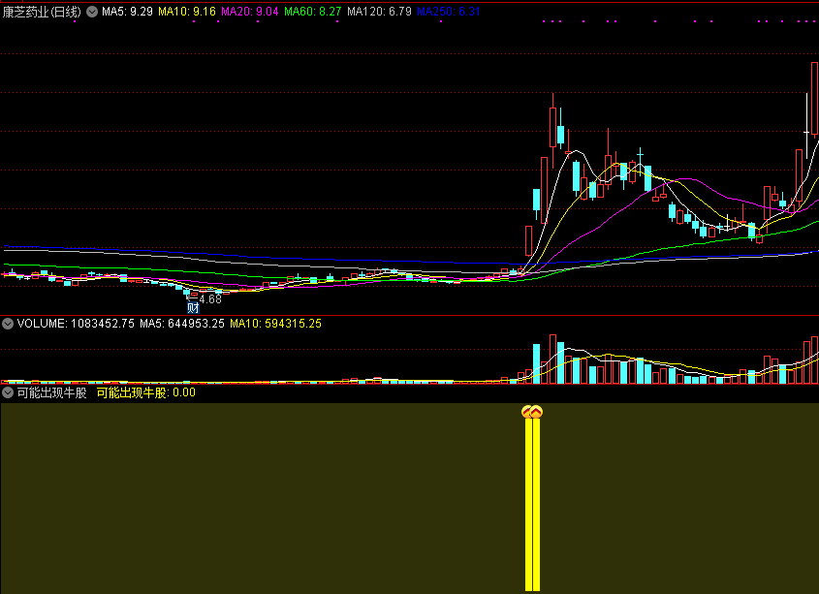Click the right bull-signal arrow icon

536,412
